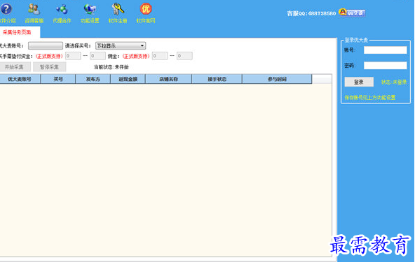Viewport: 415px width, 267px height.
Task: Focus the 密码 login field
Action: coord(386,66)
